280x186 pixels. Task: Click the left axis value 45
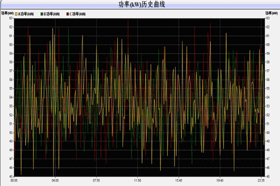(x=11, y=177)
